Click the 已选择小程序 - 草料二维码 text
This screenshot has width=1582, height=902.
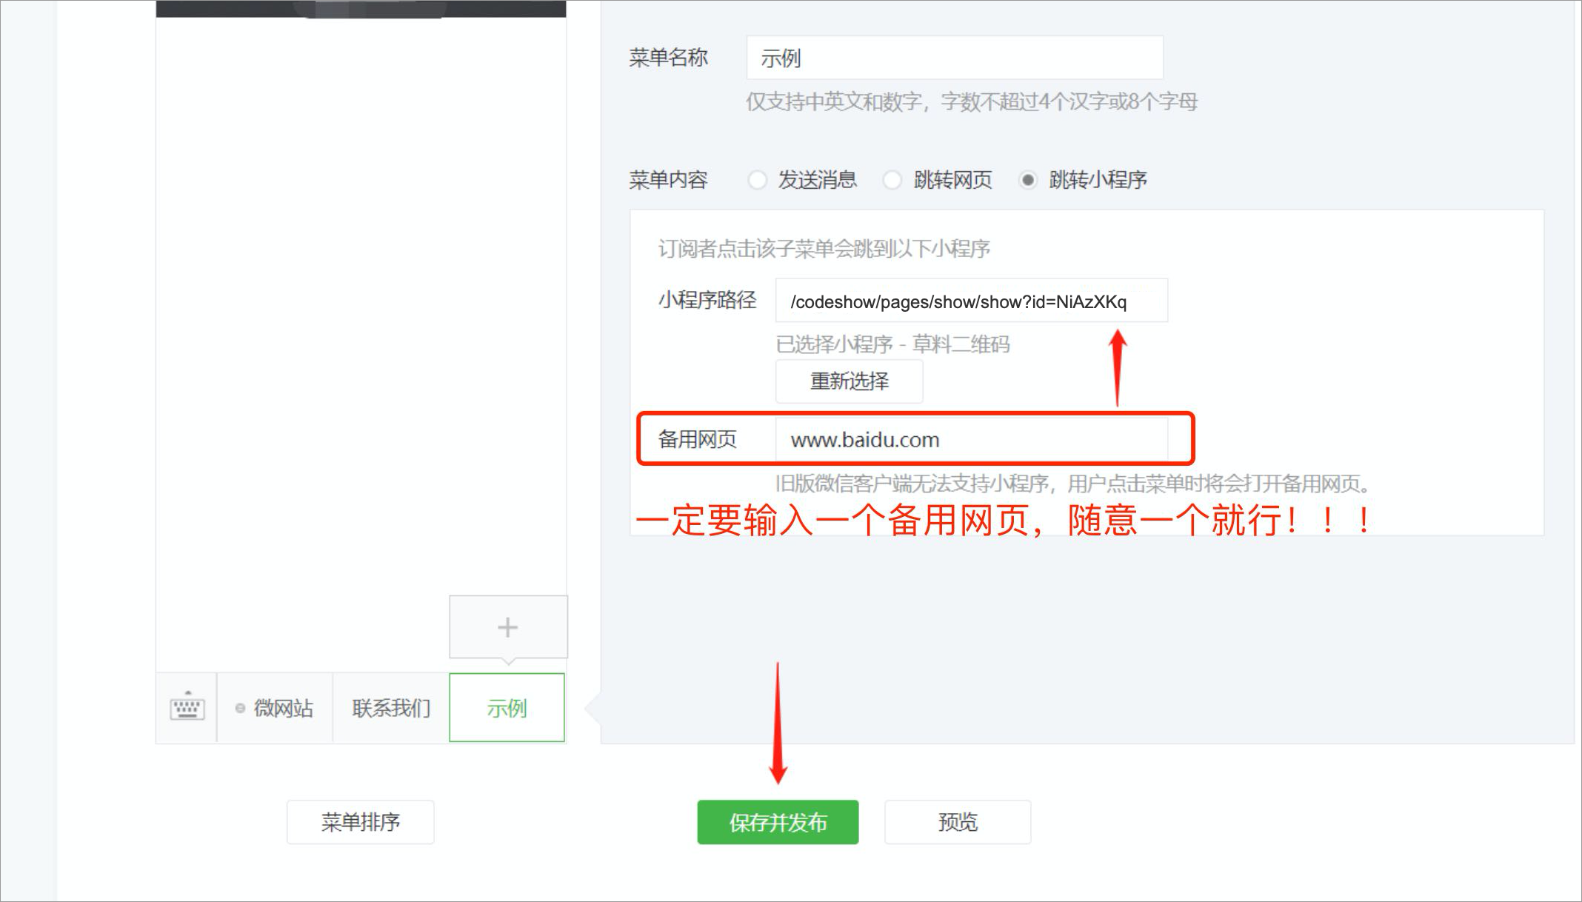click(892, 344)
